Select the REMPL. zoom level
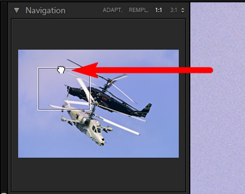The height and width of the screenshot is (194, 245). (138, 10)
